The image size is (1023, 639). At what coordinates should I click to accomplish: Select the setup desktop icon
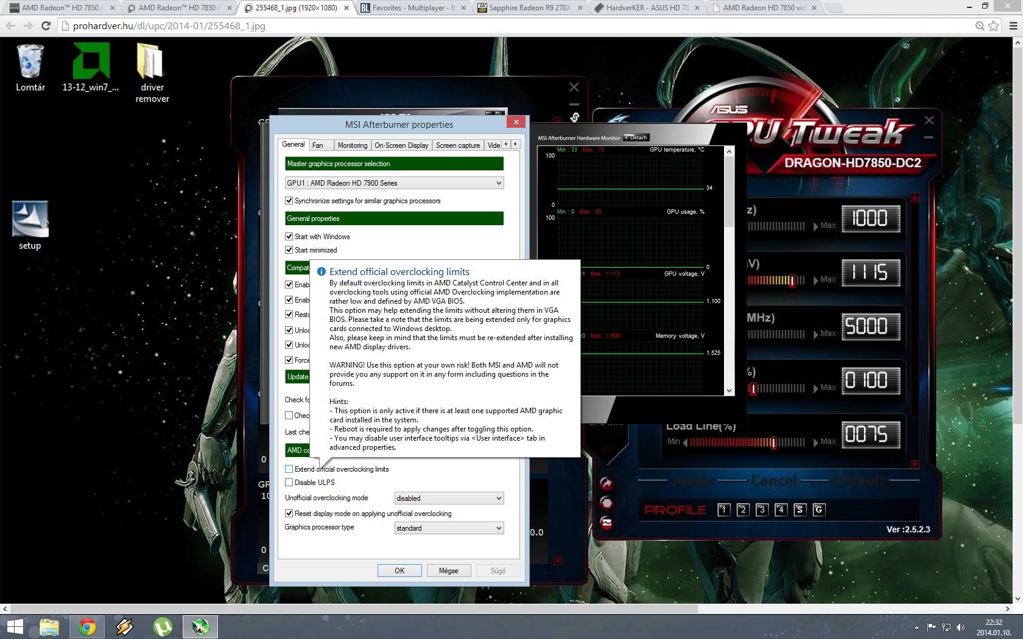click(x=30, y=226)
